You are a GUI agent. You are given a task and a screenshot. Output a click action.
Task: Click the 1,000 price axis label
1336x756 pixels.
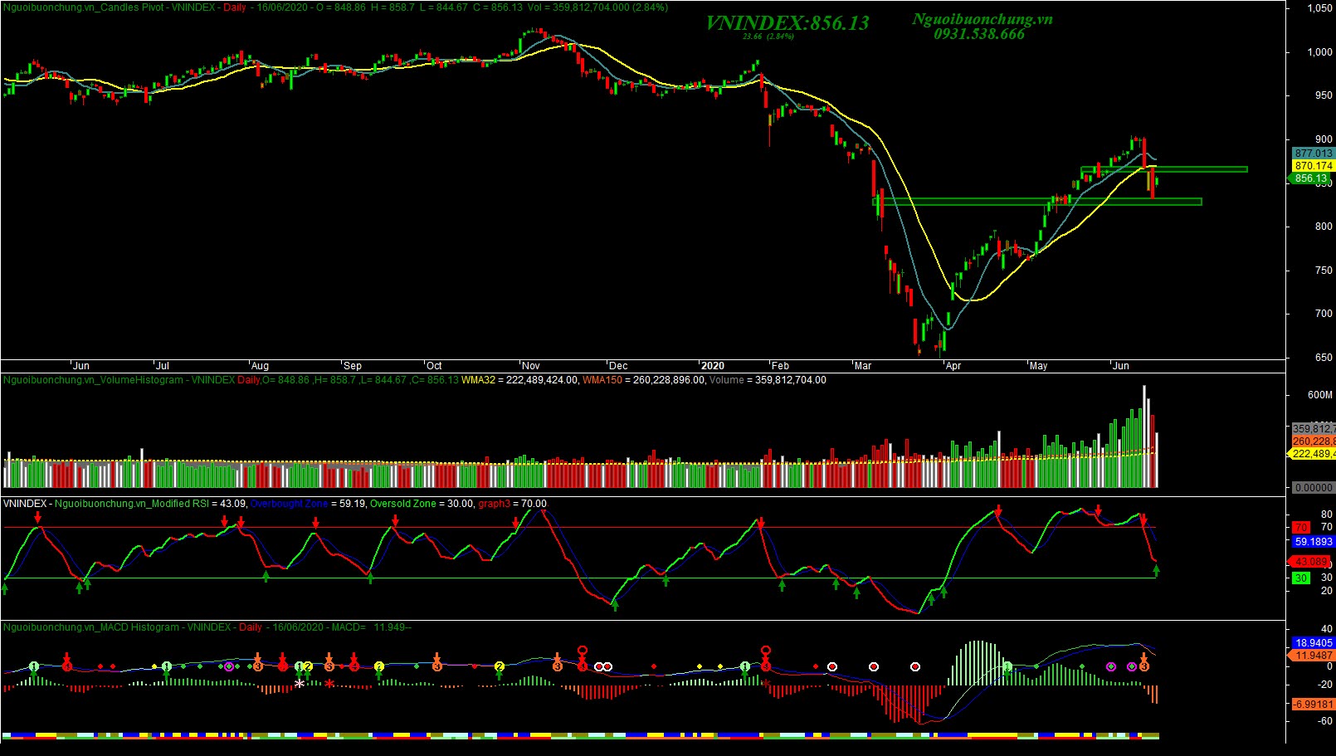point(1319,52)
